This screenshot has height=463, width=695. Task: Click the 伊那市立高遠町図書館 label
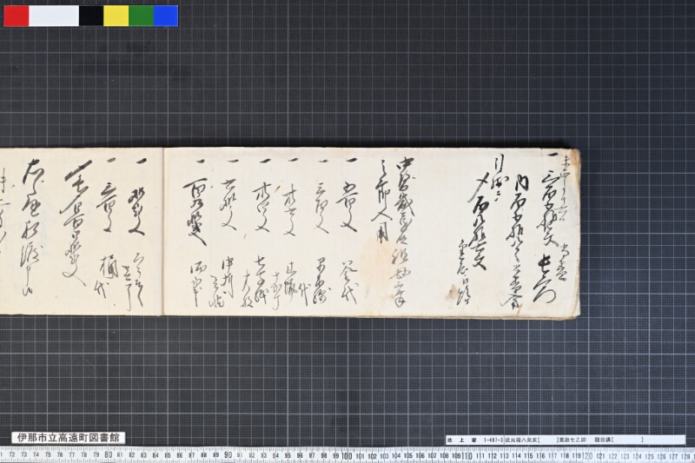coord(69,438)
